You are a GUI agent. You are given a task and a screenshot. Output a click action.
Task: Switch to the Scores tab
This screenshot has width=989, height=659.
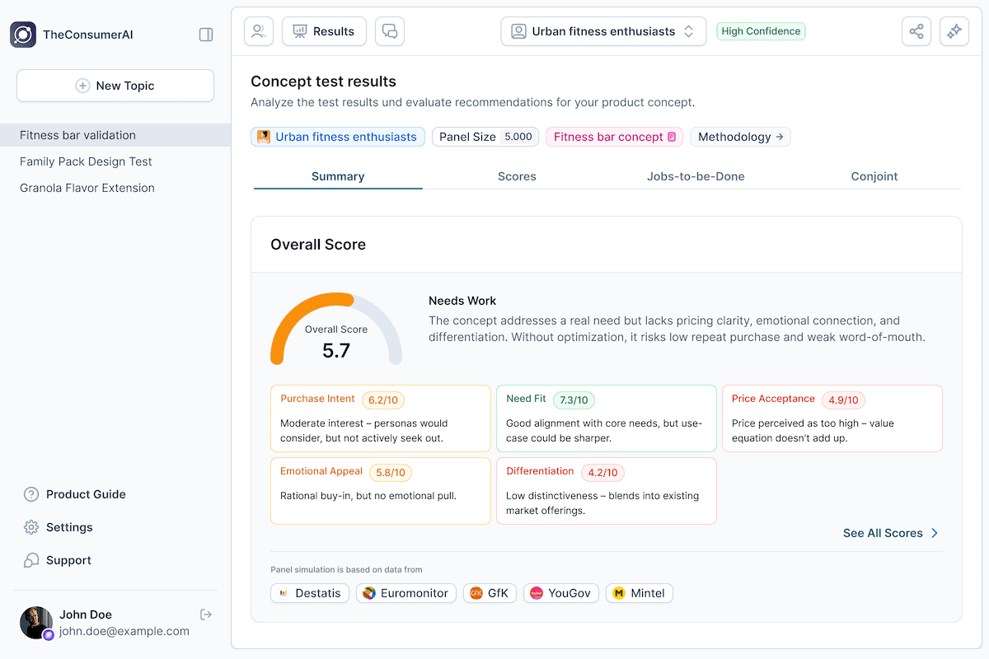tap(517, 175)
